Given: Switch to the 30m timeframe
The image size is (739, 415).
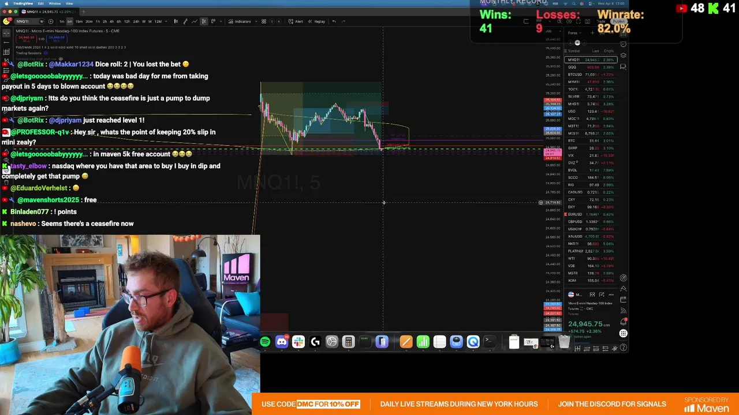Looking at the screenshot, I should (89, 21).
